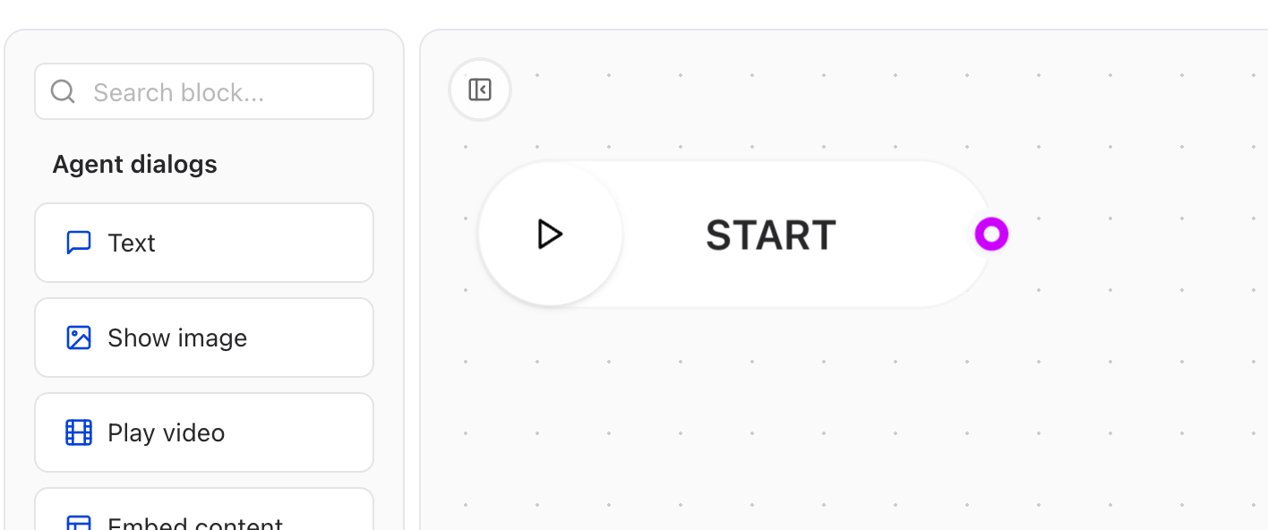The width and height of the screenshot is (1268, 530).
Task: Click the START label text
Action: tap(770, 235)
